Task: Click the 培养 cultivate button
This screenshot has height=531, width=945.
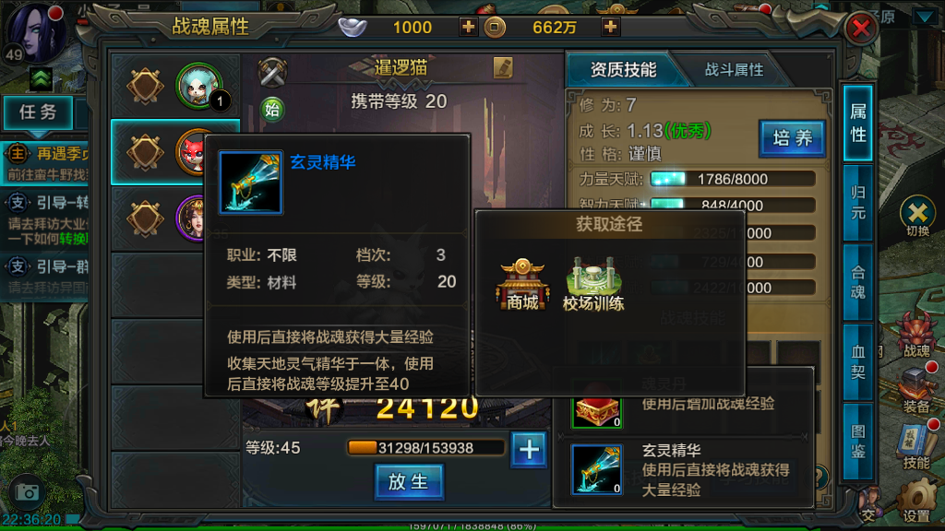Action: pos(792,138)
